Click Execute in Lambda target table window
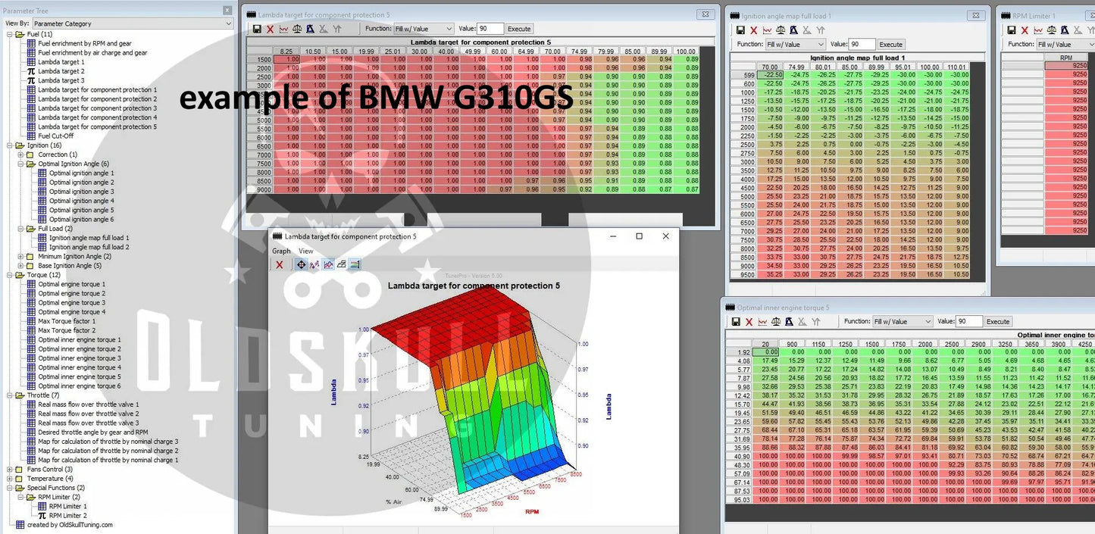Viewport: 1095px width, 534px height. coord(519,29)
